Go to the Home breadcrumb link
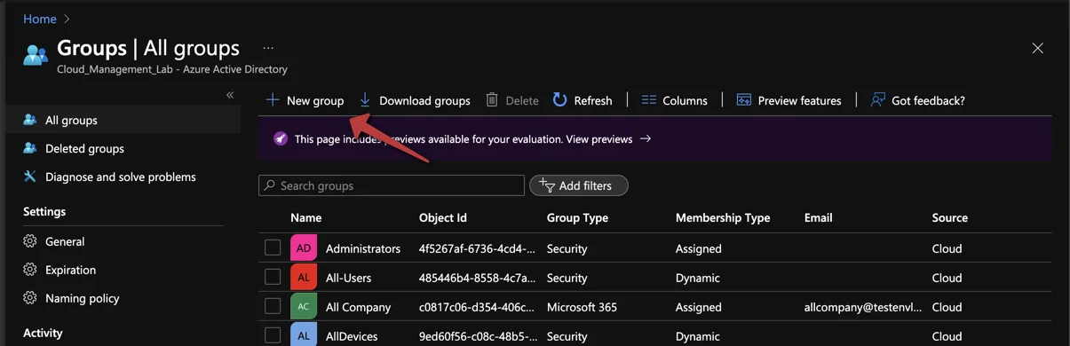The height and width of the screenshot is (346, 1070). [x=40, y=19]
